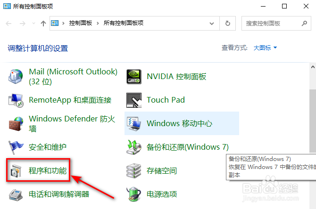
Task: Open the Windows 移动中心 link
Action: tap(179, 123)
